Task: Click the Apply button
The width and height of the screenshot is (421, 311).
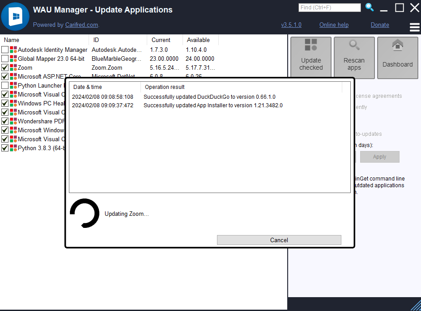Action: coord(380,157)
